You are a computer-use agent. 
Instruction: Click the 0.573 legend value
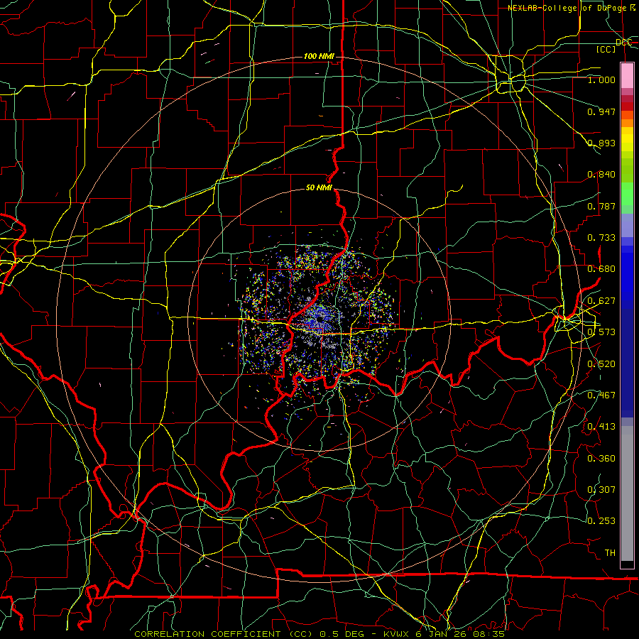[601, 332]
